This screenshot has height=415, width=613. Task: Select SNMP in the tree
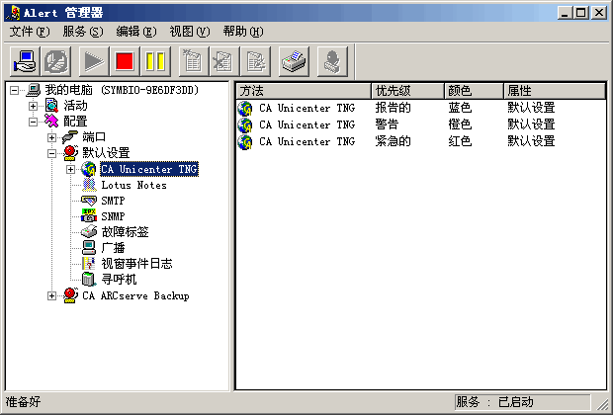tap(113, 216)
